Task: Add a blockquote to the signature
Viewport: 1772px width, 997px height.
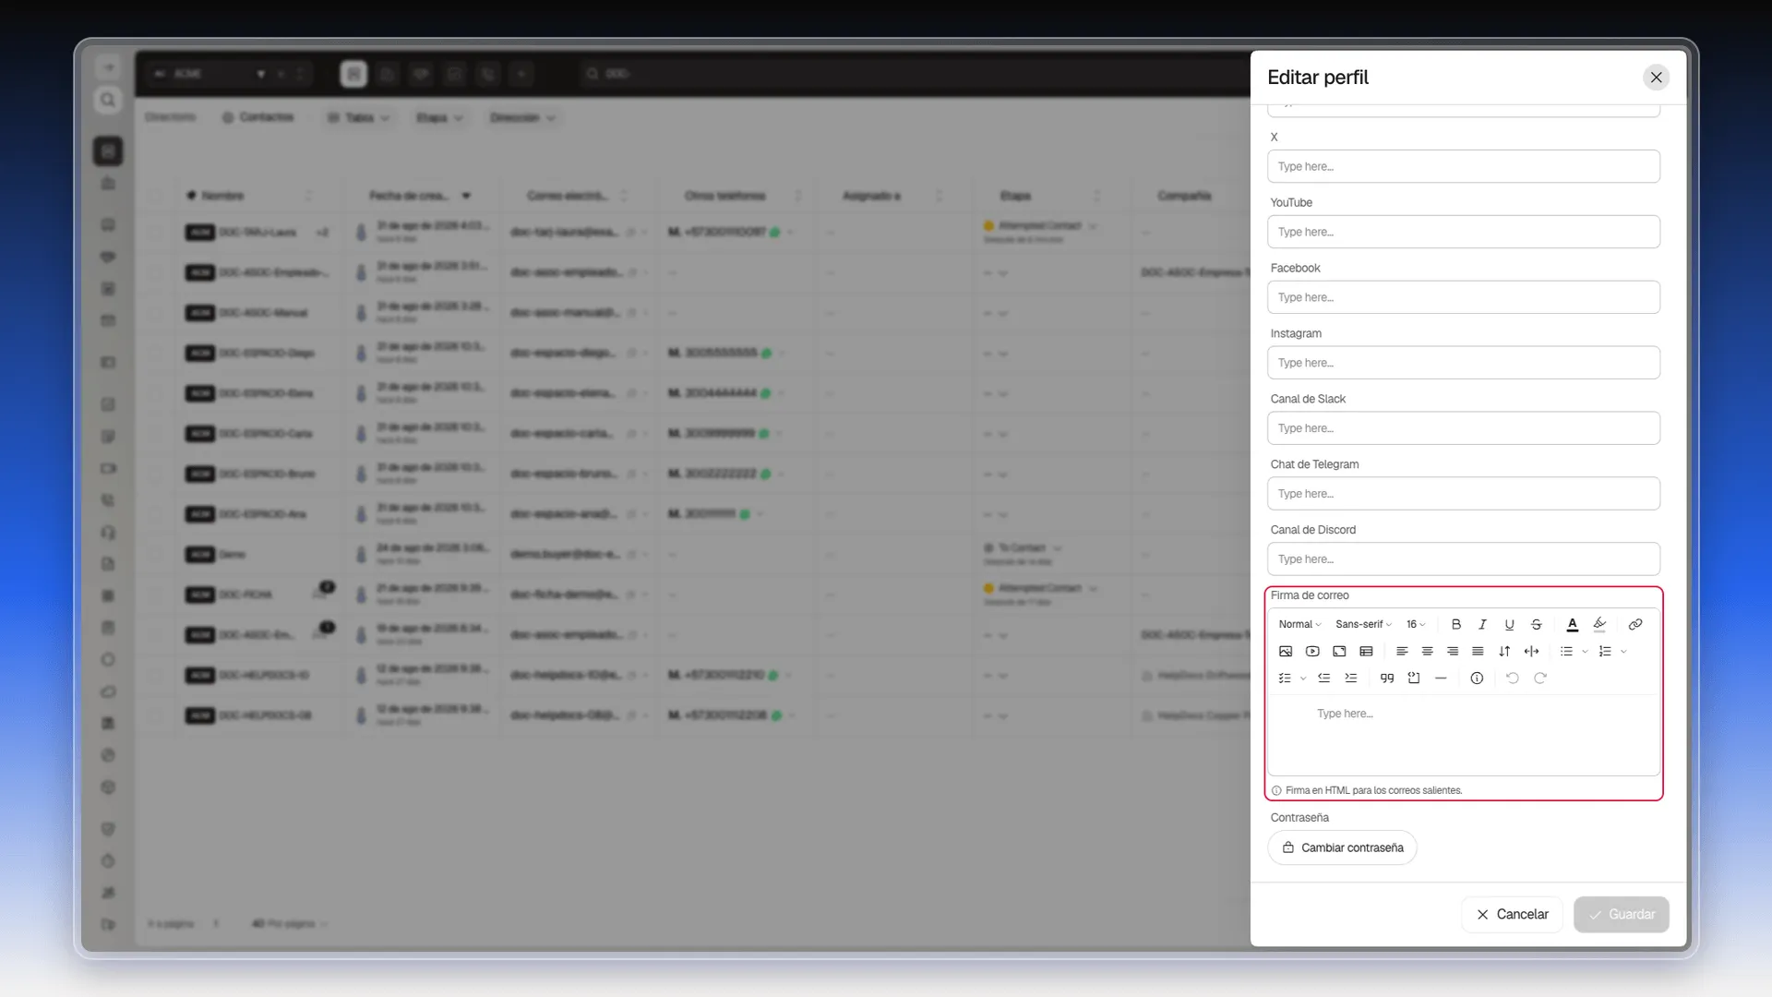Action: 1387,679
